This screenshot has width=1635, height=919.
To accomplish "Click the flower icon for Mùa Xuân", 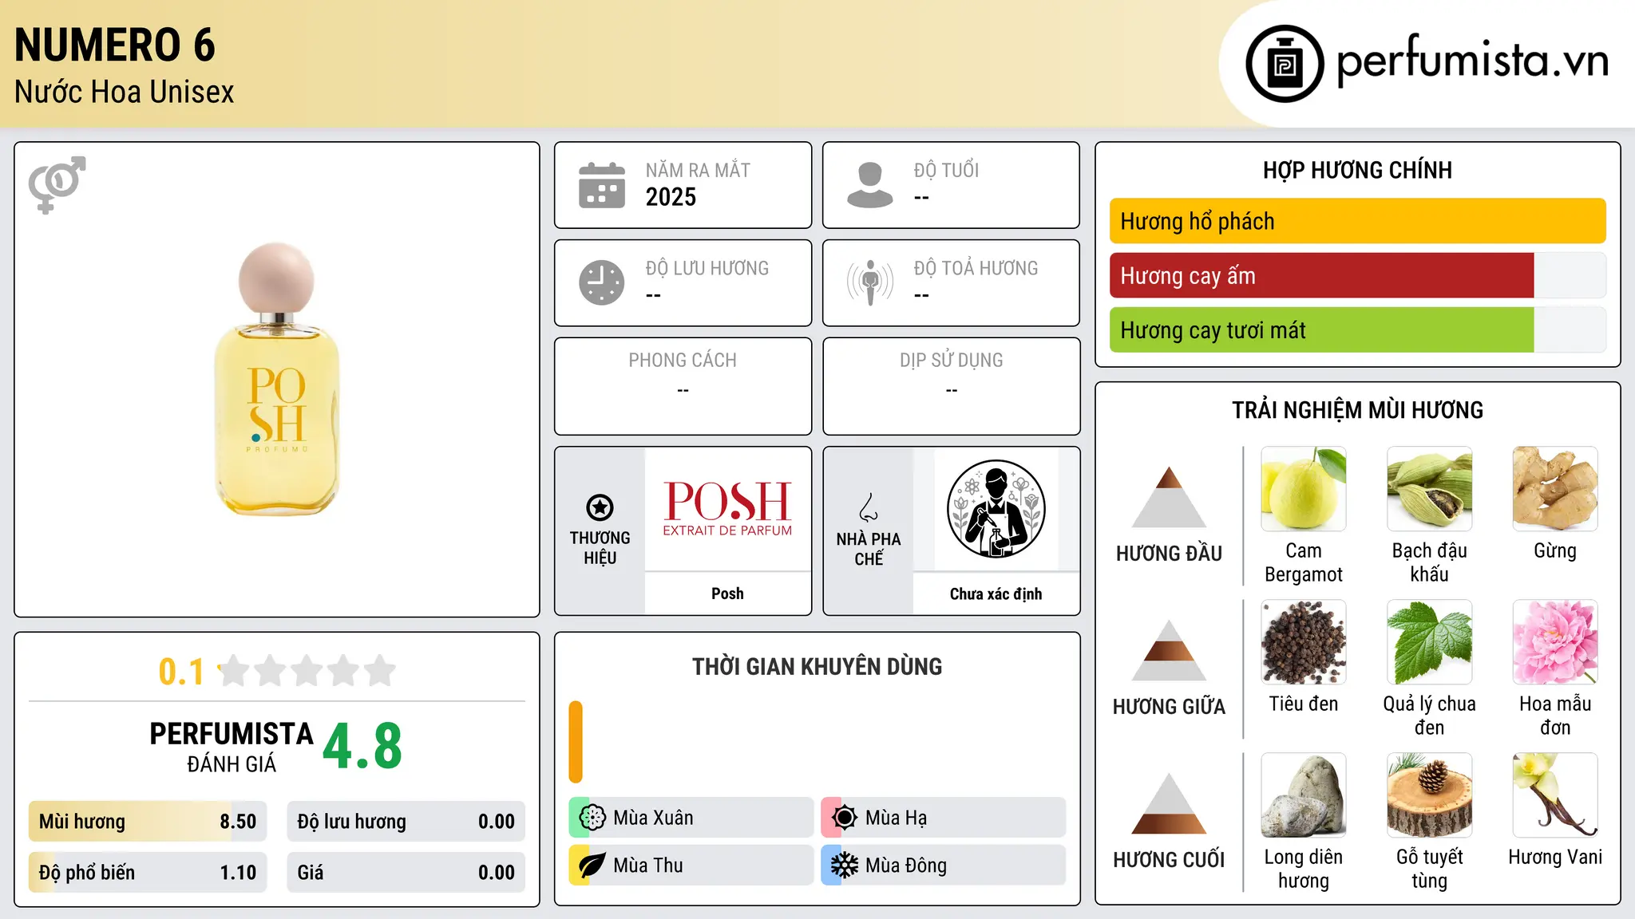I will point(592,818).
